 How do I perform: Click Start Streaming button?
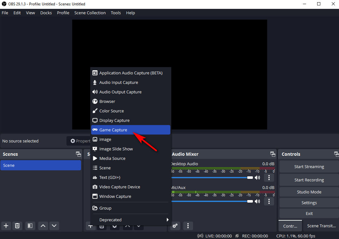(x=309, y=167)
